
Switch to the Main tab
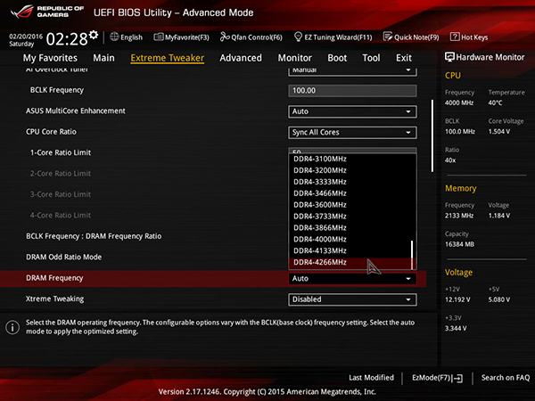[103, 58]
